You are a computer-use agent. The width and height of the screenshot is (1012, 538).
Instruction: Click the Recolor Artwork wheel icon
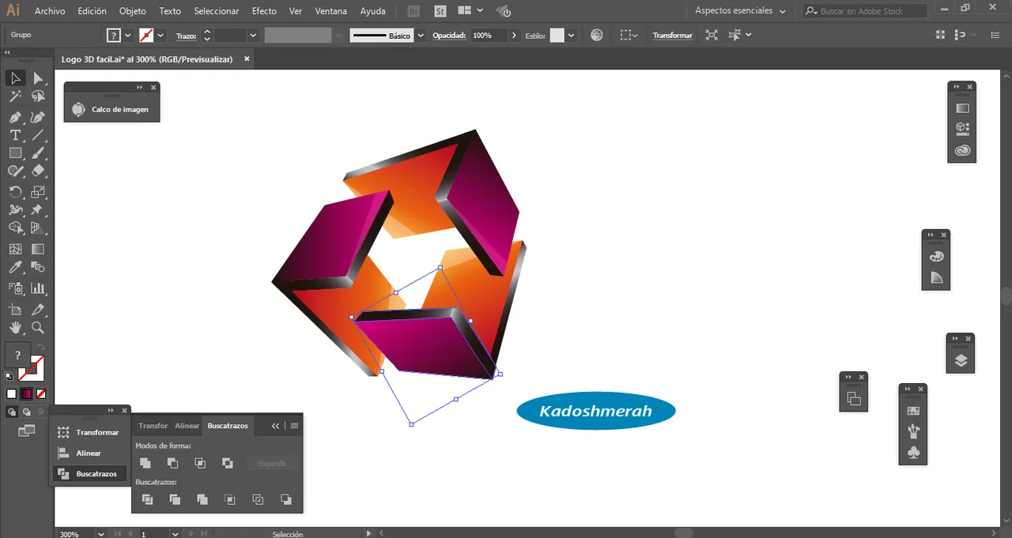tap(597, 36)
